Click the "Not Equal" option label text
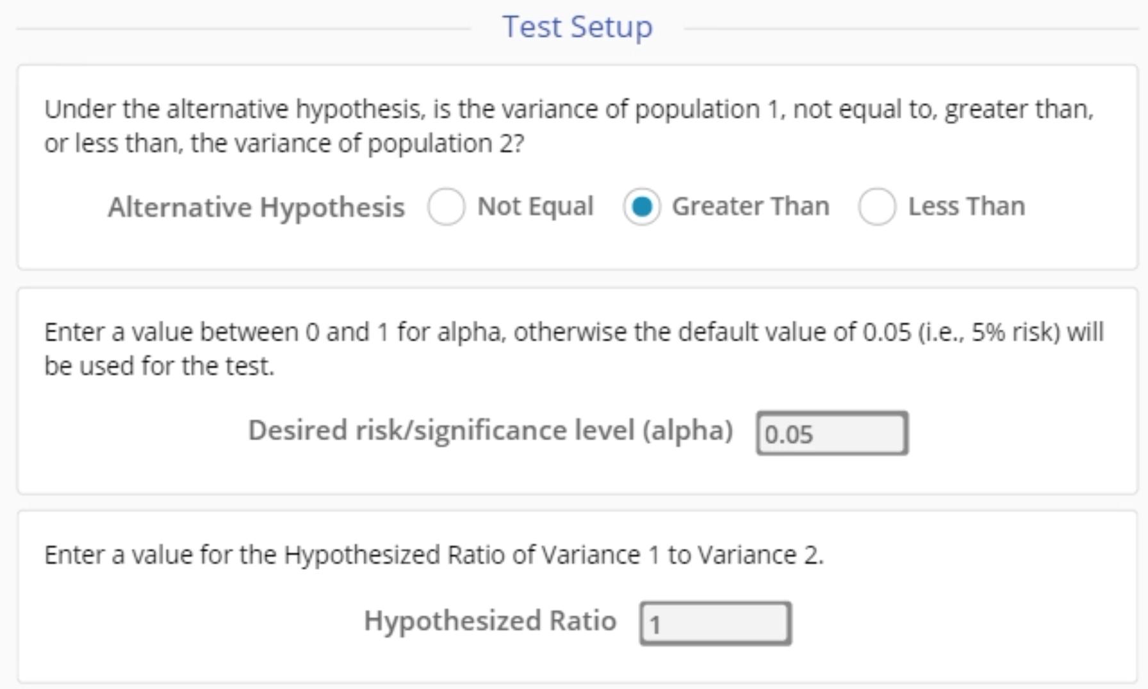Screen dimensions: 1148x689 click(x=535, y=206)
